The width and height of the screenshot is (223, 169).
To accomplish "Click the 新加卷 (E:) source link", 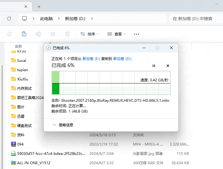I will pos(91,59).
